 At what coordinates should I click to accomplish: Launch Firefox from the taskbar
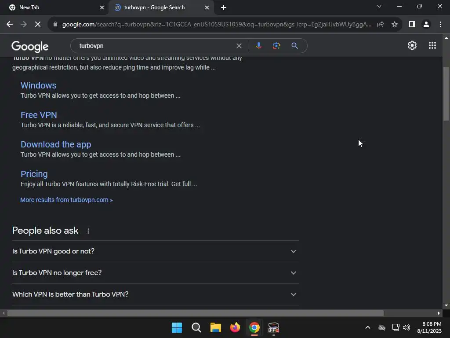[235, 327]
